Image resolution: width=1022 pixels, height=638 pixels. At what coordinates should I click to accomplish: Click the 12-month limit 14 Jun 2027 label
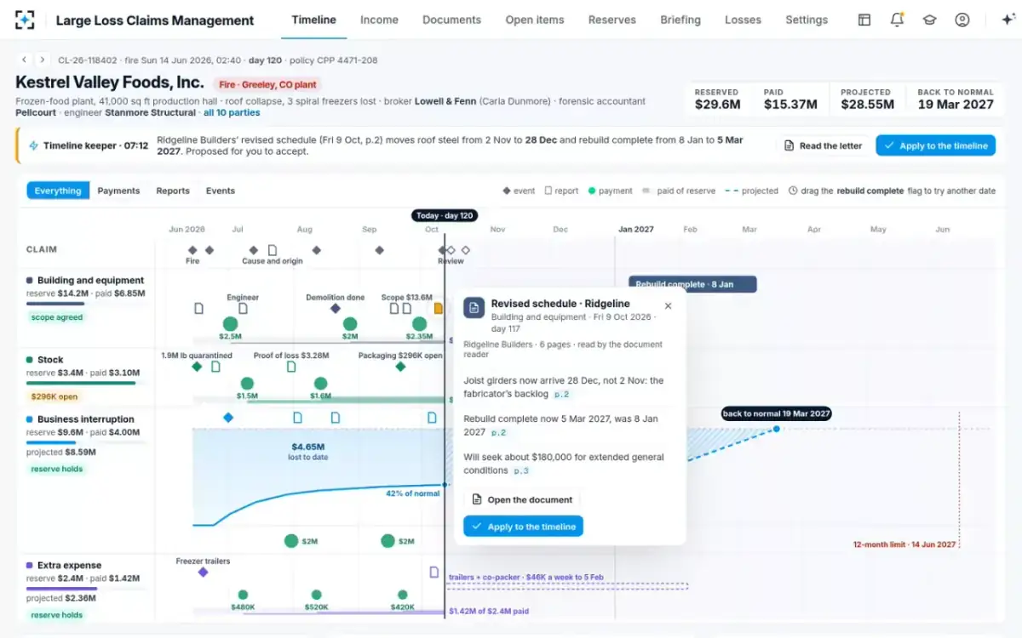pyautogui.click(x=904, y=544)
